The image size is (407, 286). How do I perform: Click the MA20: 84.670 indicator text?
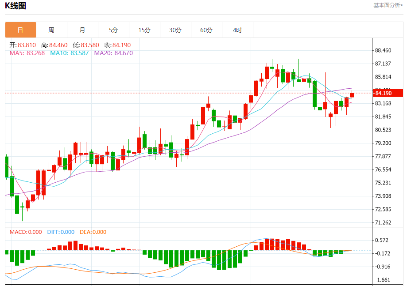click(113, 53)
